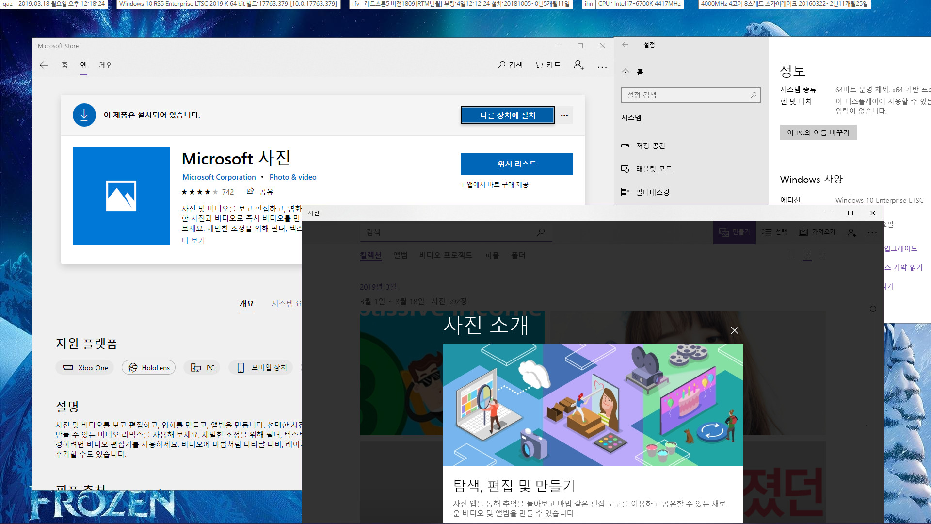
Task: Click the 사진 소개 illustration banner
Action: click(593, 405)
